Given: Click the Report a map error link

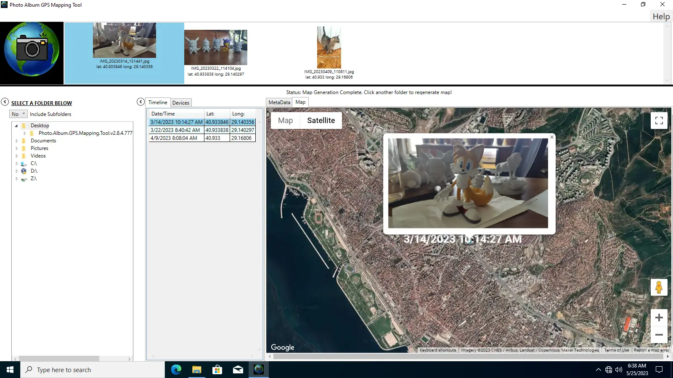Looking at the screenshot, I should 652,350.
